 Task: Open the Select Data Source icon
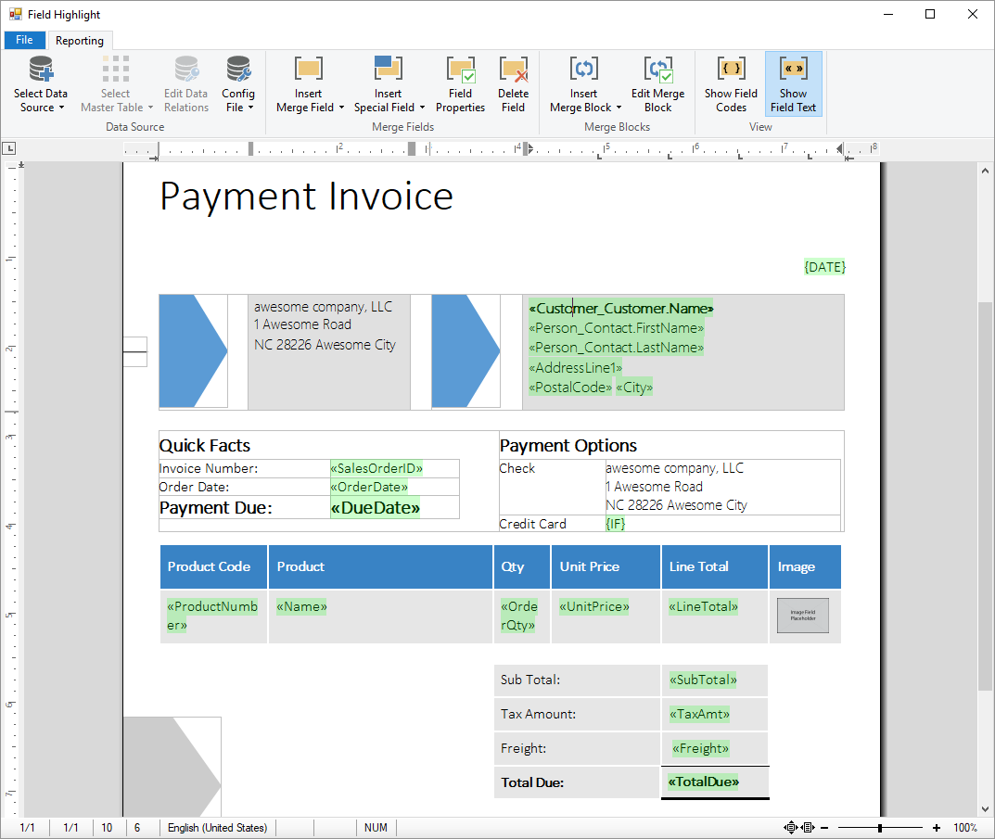click(x=40, y=70)
